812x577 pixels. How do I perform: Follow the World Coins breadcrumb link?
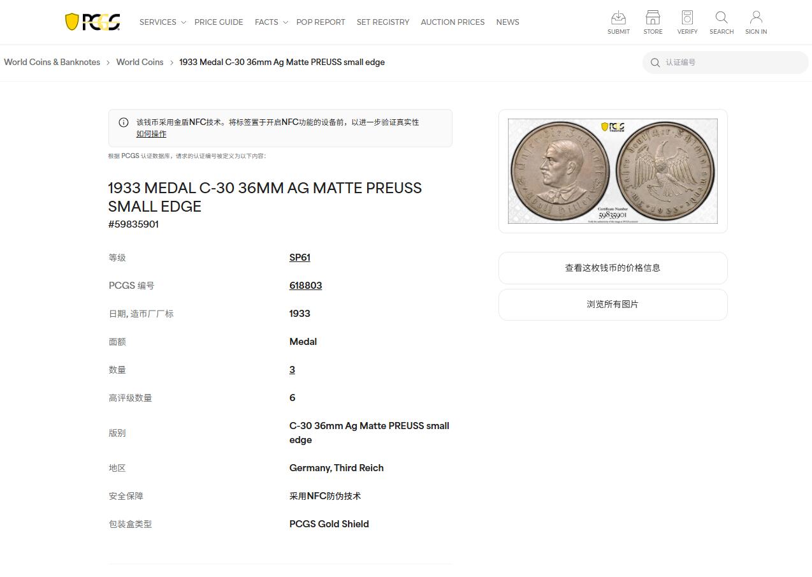pyautogui.click(x=140, y=62)
